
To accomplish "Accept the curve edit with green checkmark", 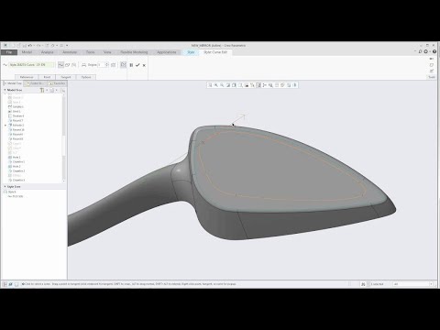I will tap(137, 65).
